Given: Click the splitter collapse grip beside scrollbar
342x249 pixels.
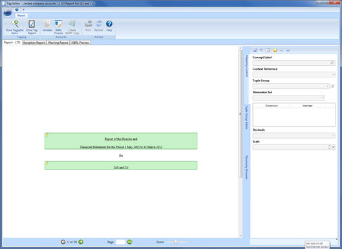Looking at the screenshot, I should (240, 114).
